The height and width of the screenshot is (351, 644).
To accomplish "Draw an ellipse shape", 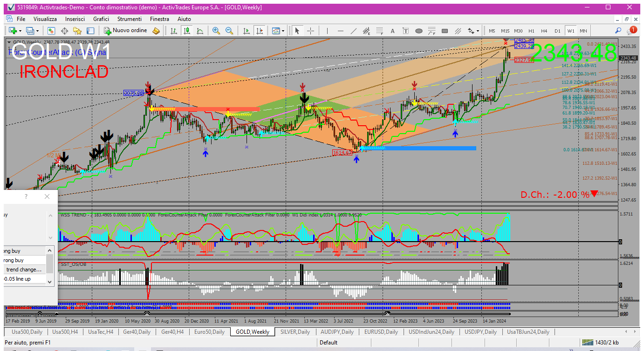I will tap(419, 31).
